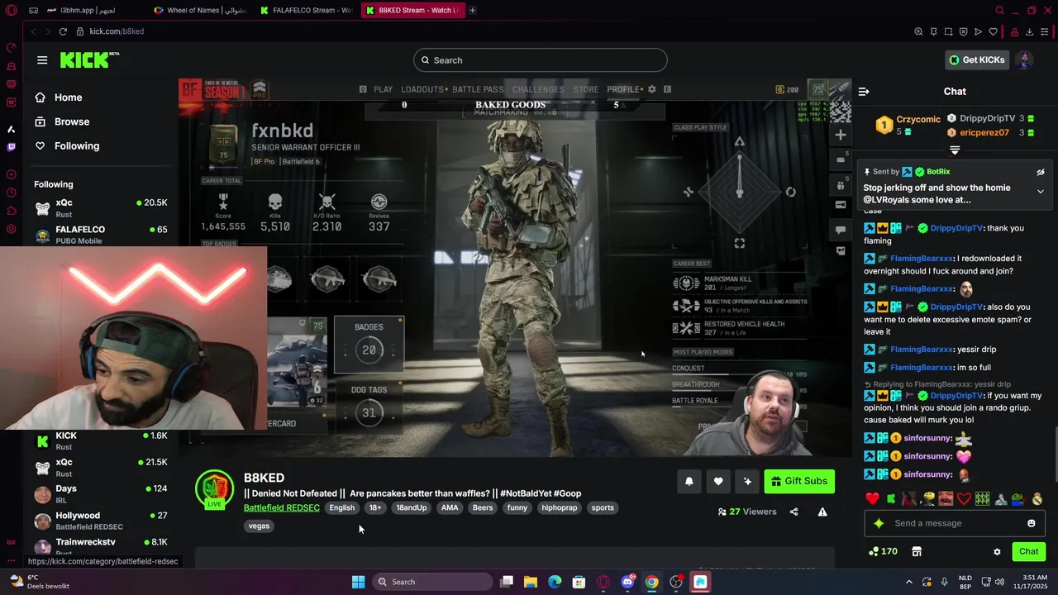This screenshot has width=1058, height=595.
Task: Open File Explorer from taskbar
Action: 531,582
